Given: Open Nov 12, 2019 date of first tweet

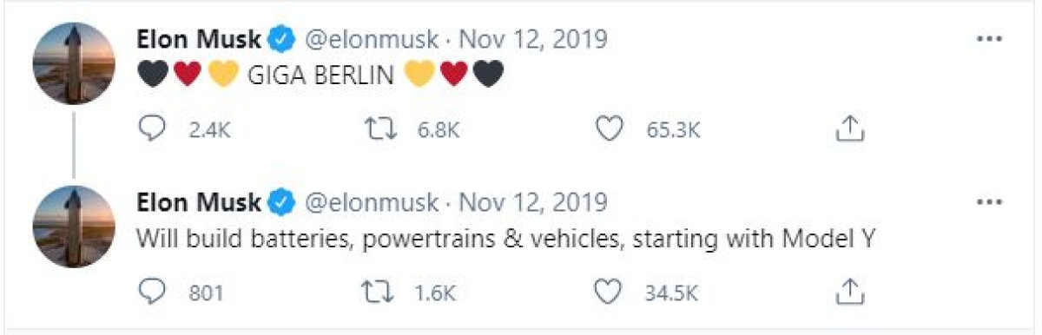Looking at the screenshot, I should 532,39.
